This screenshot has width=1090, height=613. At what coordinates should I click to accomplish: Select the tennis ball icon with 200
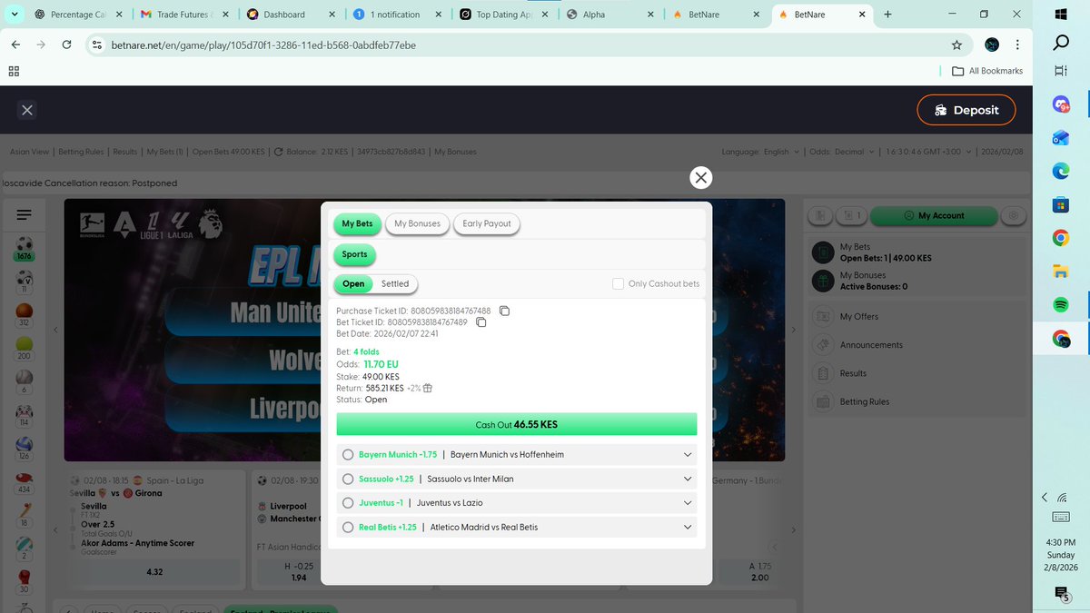tap(25, 348)
